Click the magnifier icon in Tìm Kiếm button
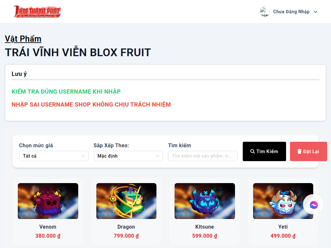Screen dimensions: 331x248 252,151
